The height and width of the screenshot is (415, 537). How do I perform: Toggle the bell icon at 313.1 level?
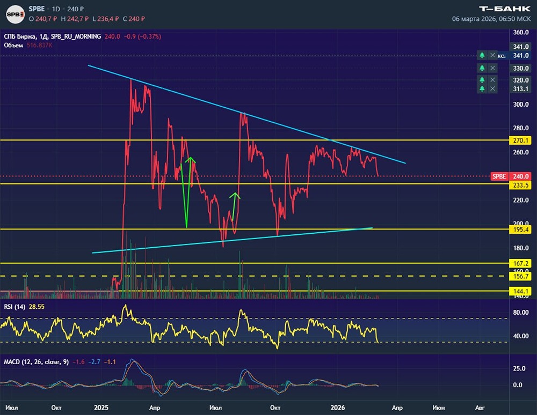[482, 89]
